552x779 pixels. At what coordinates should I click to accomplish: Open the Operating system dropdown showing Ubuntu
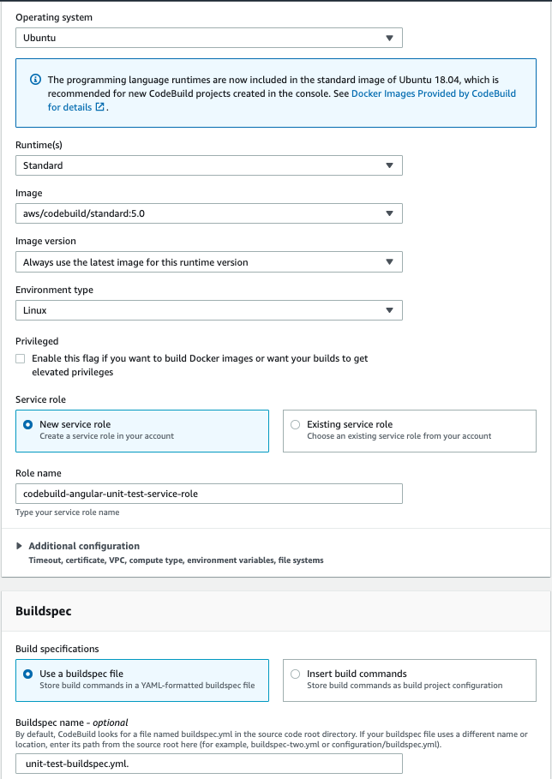pos(208,38)
